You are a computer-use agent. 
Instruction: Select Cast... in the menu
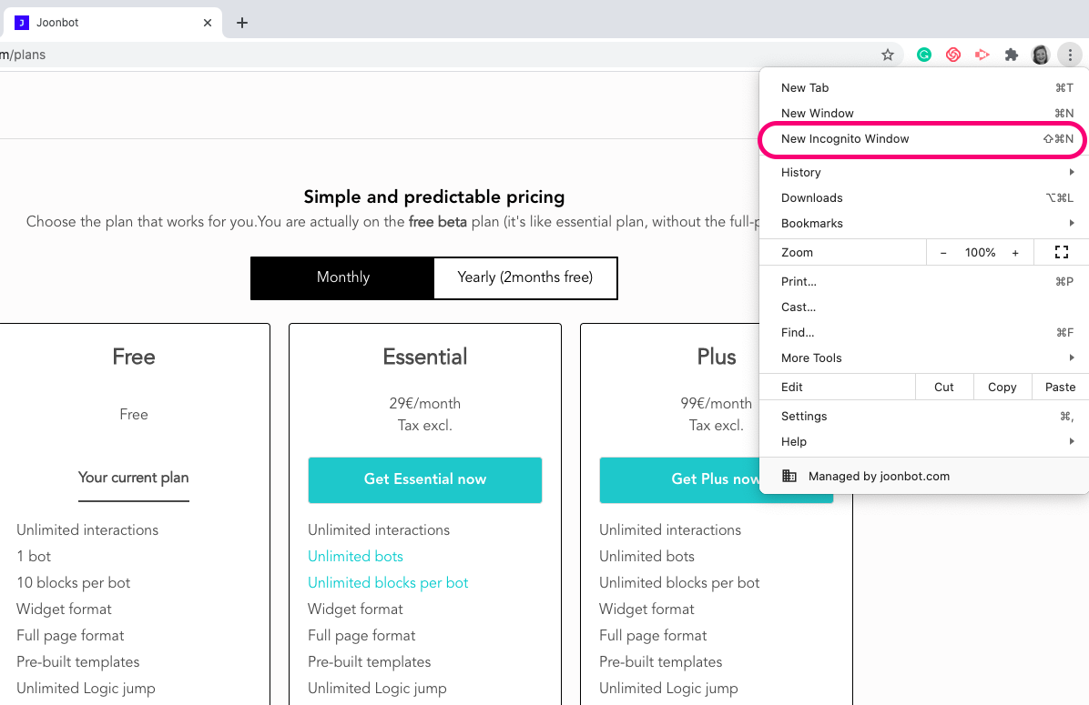pos(923,307)
